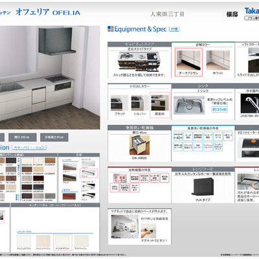Click the large kitchen 3D render image
Image resolution: width=259 pixels, height=259 pixels.
coord(50,78)
